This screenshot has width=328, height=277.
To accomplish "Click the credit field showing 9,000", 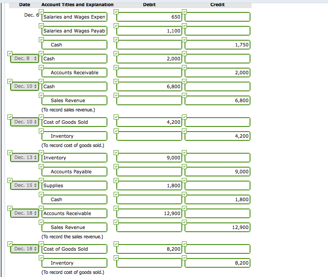I will click(x=218, y=172).
